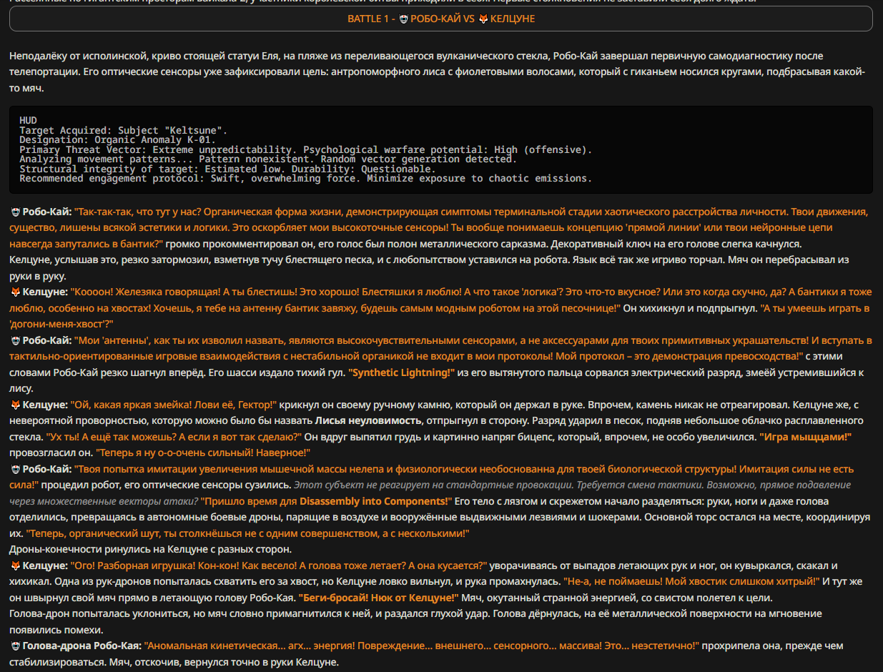Click the sentence "Дроны-конечности ринулись на Келцуне с разных сторон."
Viewport: 883px width, 672px height.
pyautogui.click(x=151, y=549)
